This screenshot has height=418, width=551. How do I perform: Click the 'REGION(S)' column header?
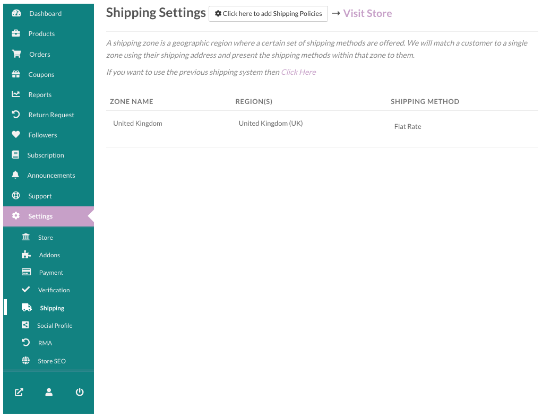[x=254, y=101]
